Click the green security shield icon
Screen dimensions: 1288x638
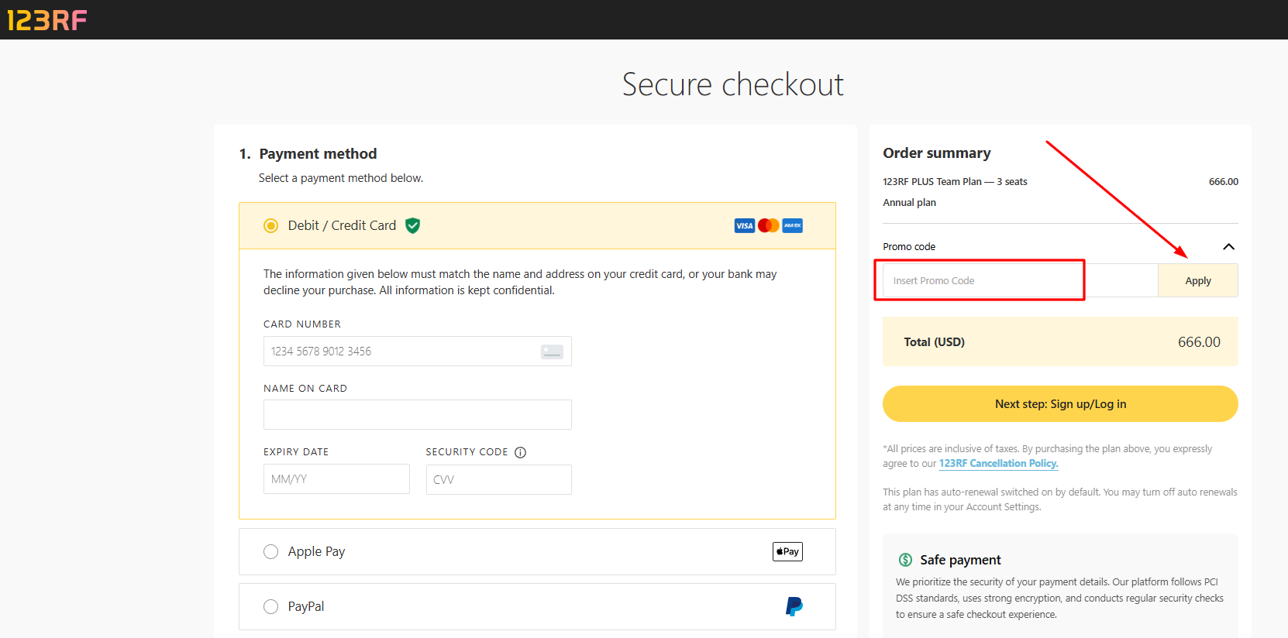pyautogui.click(x=413, y=225)
